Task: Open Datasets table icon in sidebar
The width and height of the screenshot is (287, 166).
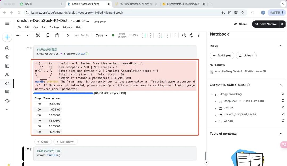Action: [7, 66]
